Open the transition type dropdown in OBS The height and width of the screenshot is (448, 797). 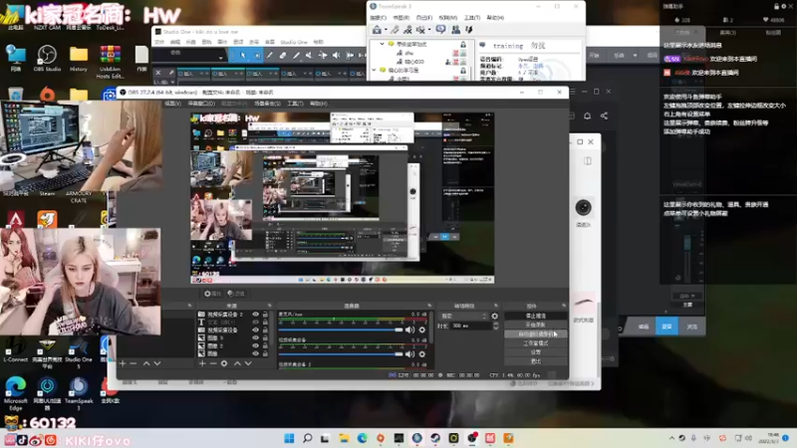(x=463, y=316)
